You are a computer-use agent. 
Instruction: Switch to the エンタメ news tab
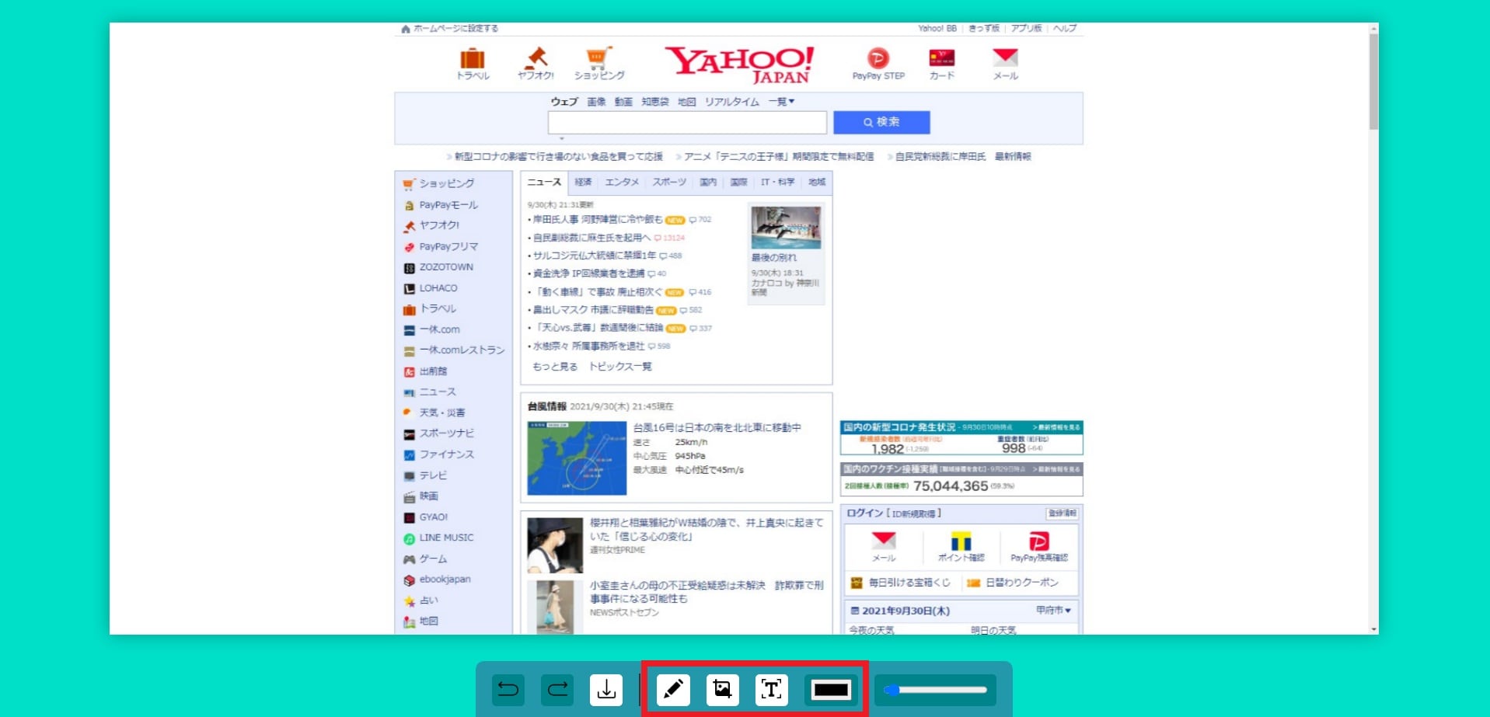(622, 183)
